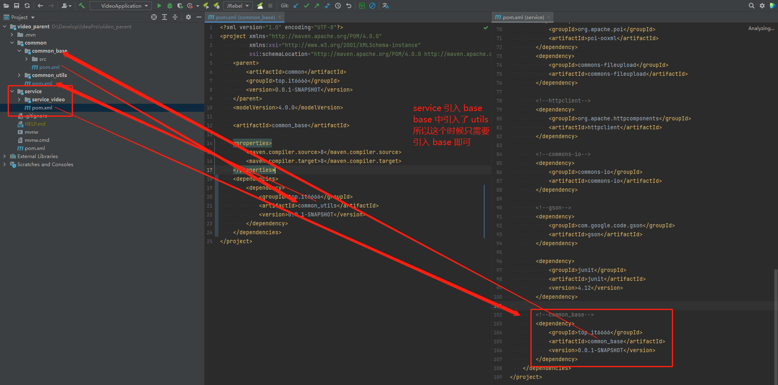778x385 pixels.
Task: Click the green inspection checkmark in left editor
Action: click(x=485, y=28)
